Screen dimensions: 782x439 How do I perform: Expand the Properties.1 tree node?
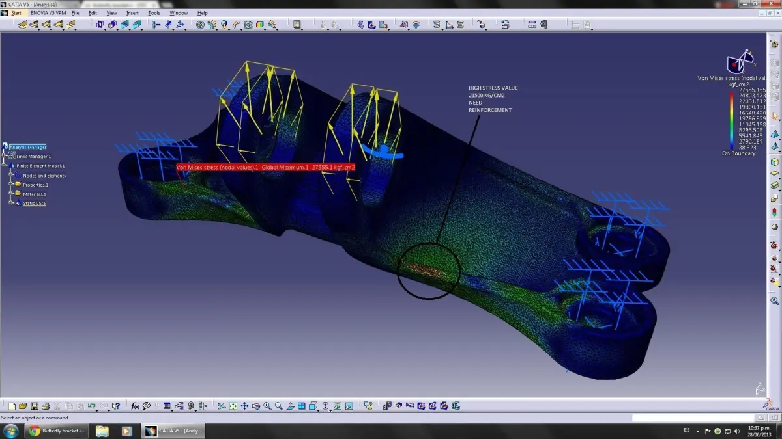point(10,184)
